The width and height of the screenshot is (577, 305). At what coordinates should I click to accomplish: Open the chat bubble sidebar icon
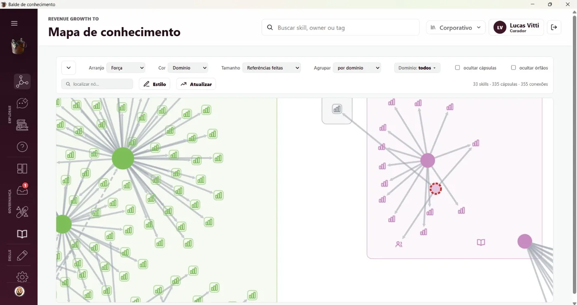tap(22, 103)
